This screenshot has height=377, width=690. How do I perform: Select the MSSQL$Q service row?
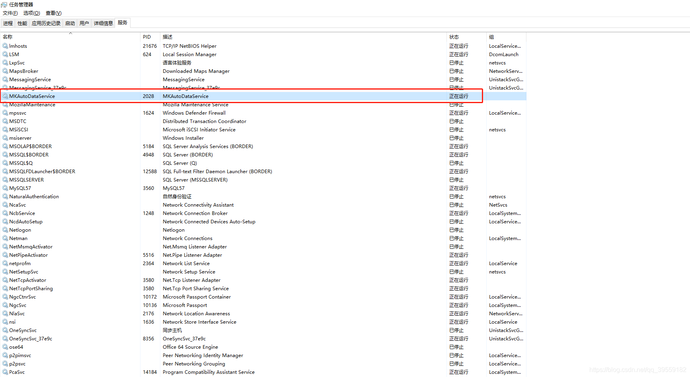tap(263, 163)
